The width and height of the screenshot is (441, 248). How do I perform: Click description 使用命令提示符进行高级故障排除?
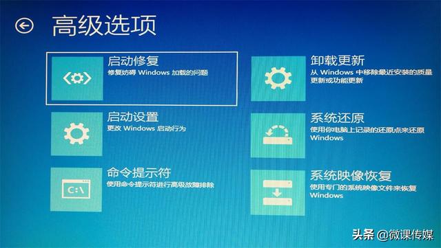(161, 185)
